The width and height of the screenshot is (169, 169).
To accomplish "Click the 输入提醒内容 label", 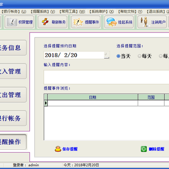I will pyautogui.click(x=57, y=65).
